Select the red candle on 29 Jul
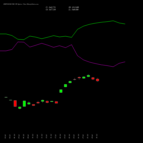Image resolution: width=143 pixels, height=143 pixels. pyautogui.click(x=93, y=78)
